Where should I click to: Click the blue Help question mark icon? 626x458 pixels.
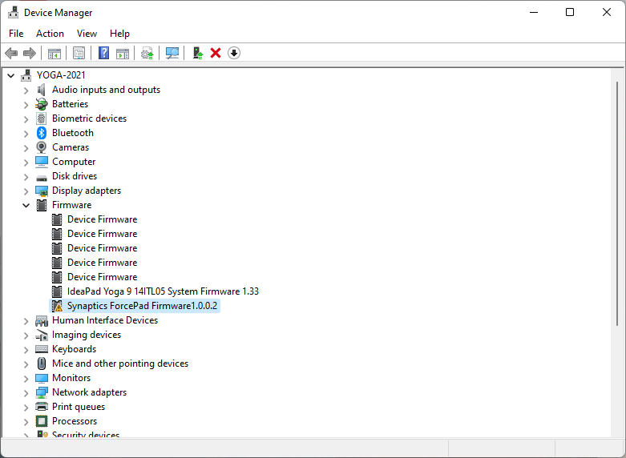[104, 53]
